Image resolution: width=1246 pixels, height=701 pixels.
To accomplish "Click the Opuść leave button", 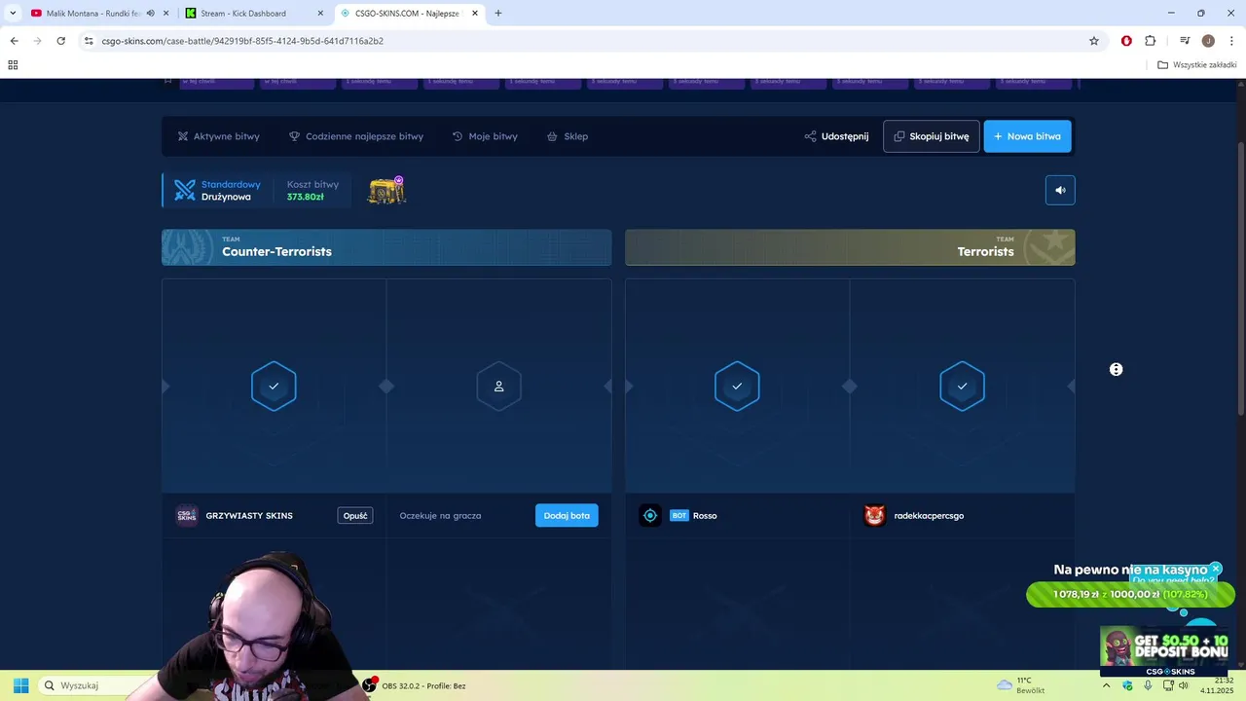I will 355,516.
